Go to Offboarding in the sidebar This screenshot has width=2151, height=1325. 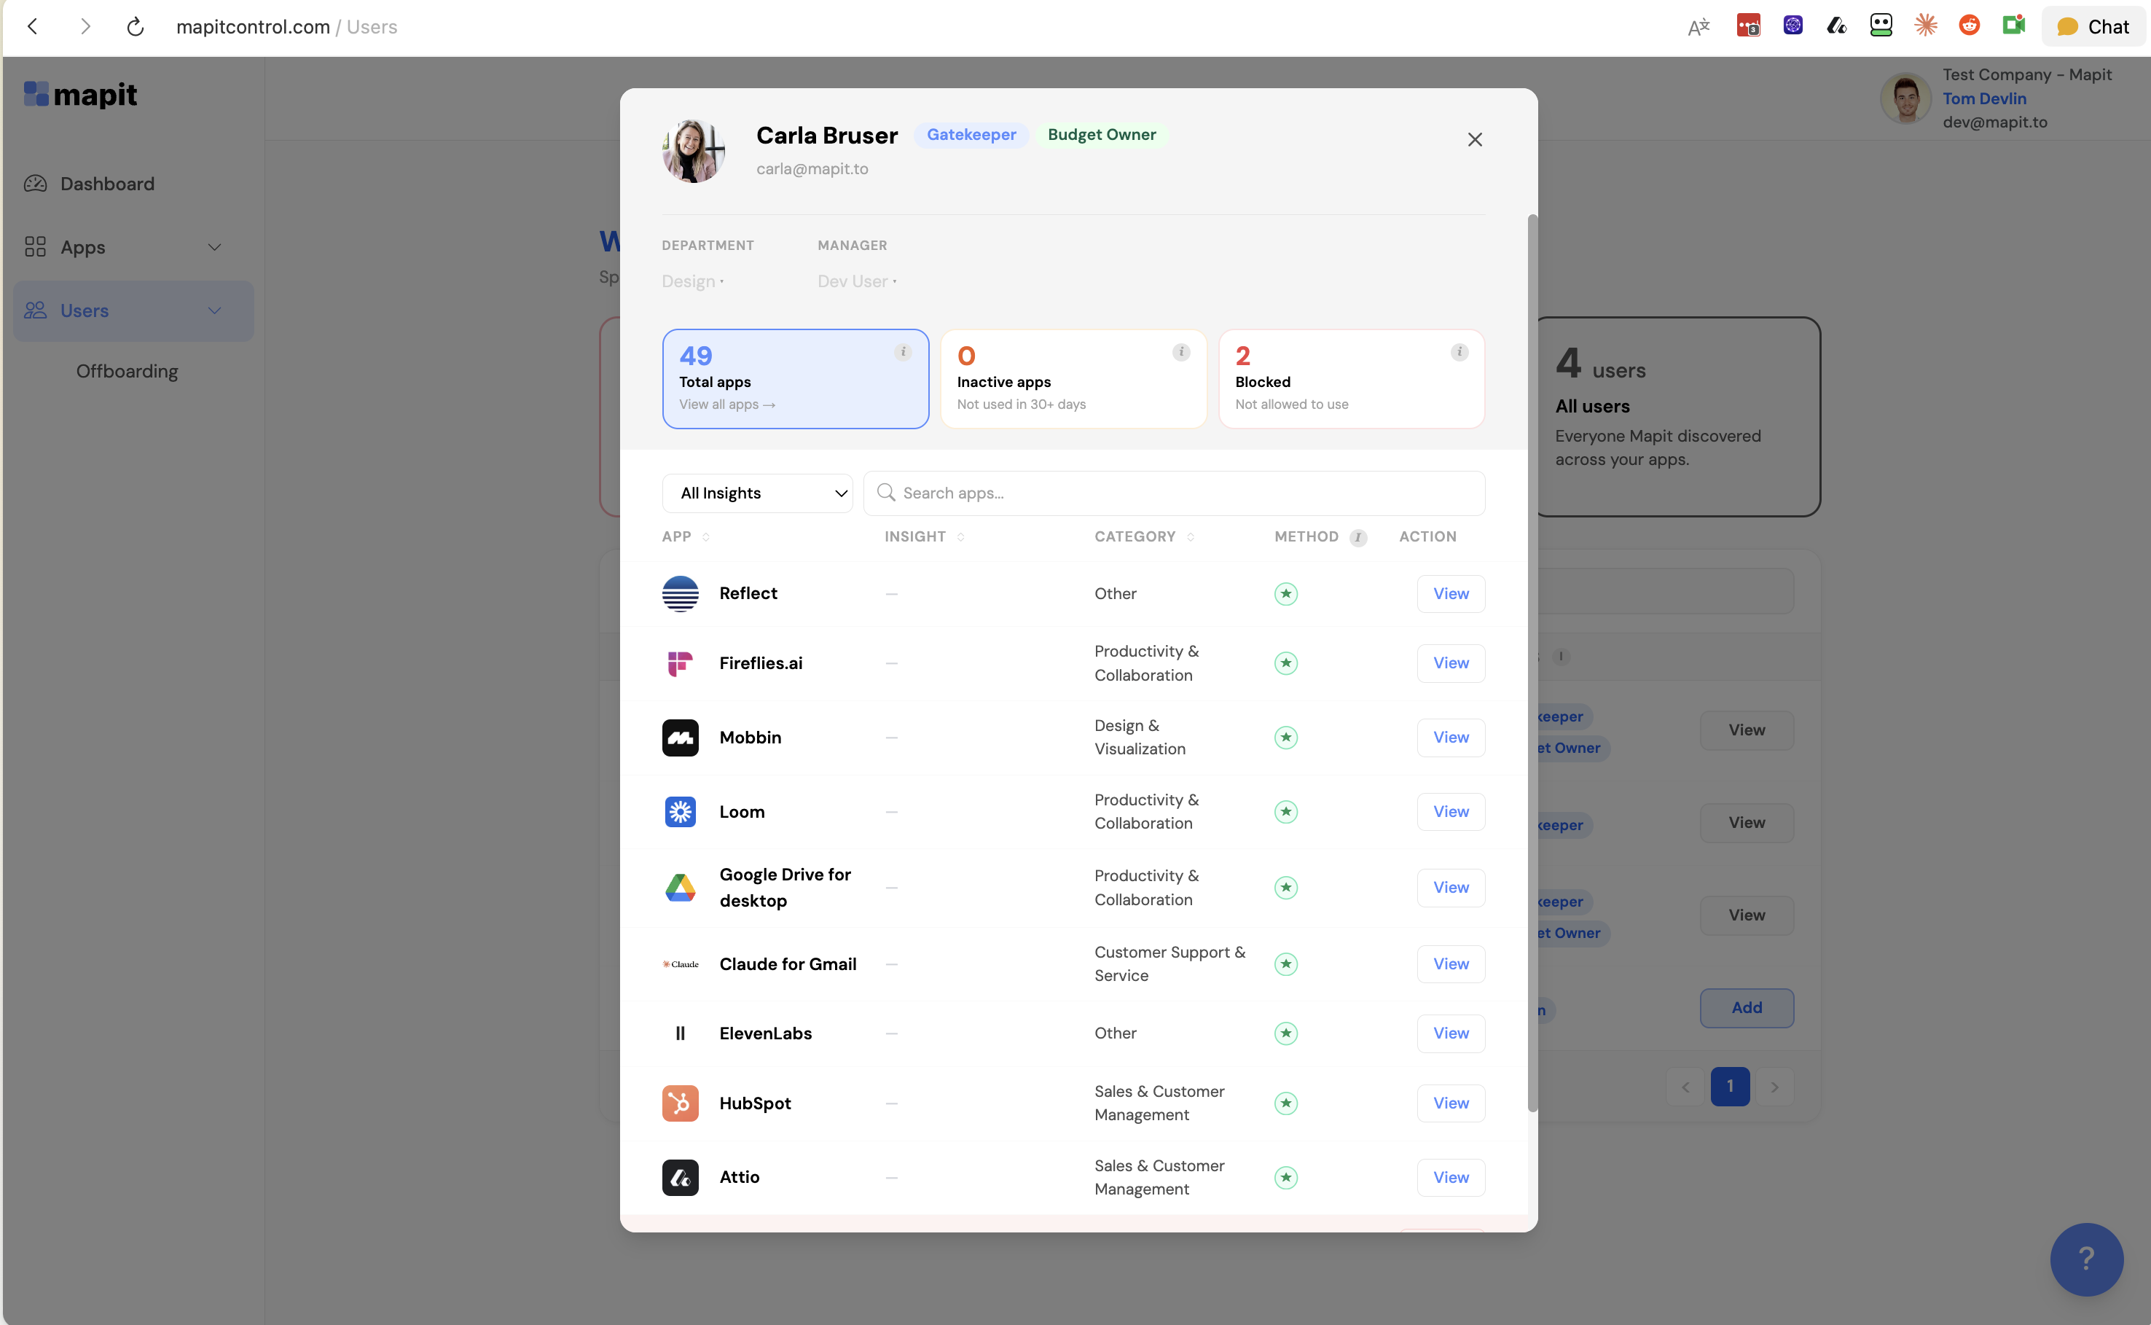[127, 372]
